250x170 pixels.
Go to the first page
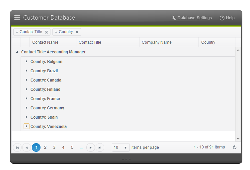[x=17, y=147]
